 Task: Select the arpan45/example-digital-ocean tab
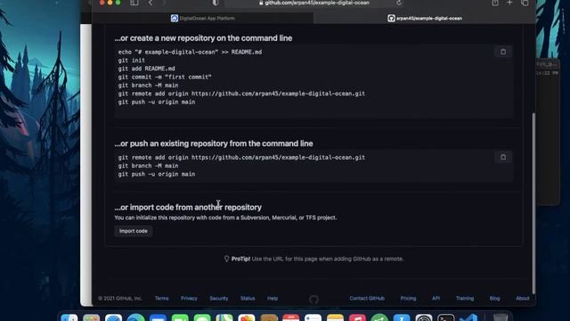tap(425, 18)
